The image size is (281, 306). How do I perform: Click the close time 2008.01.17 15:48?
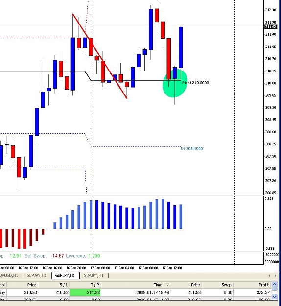coord(153,292)
